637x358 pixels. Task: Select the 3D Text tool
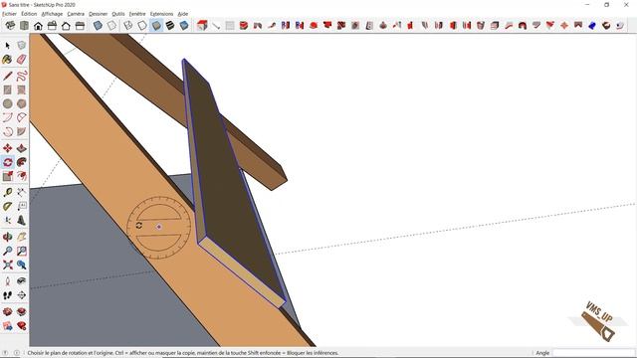coord(22,221)
